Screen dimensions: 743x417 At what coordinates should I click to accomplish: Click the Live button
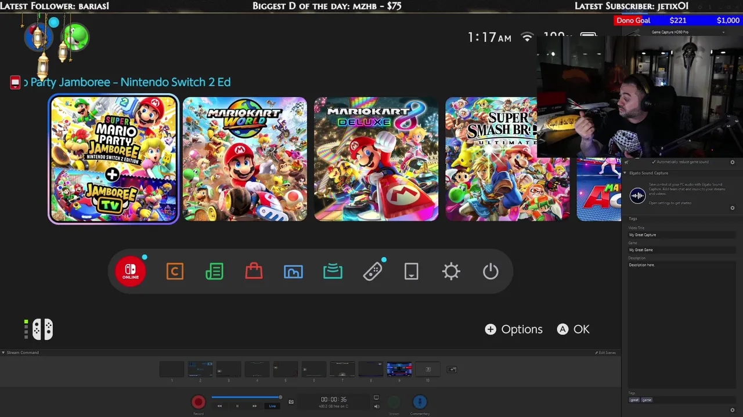(272, 406)
